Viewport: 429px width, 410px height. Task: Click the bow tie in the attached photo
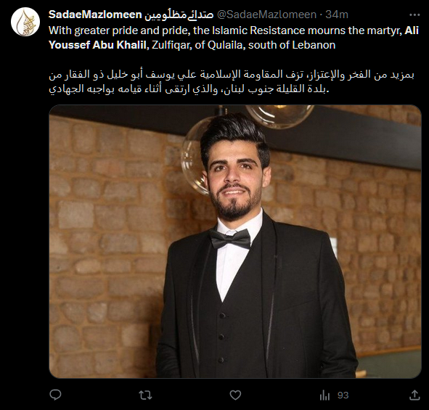coord(230,239)
